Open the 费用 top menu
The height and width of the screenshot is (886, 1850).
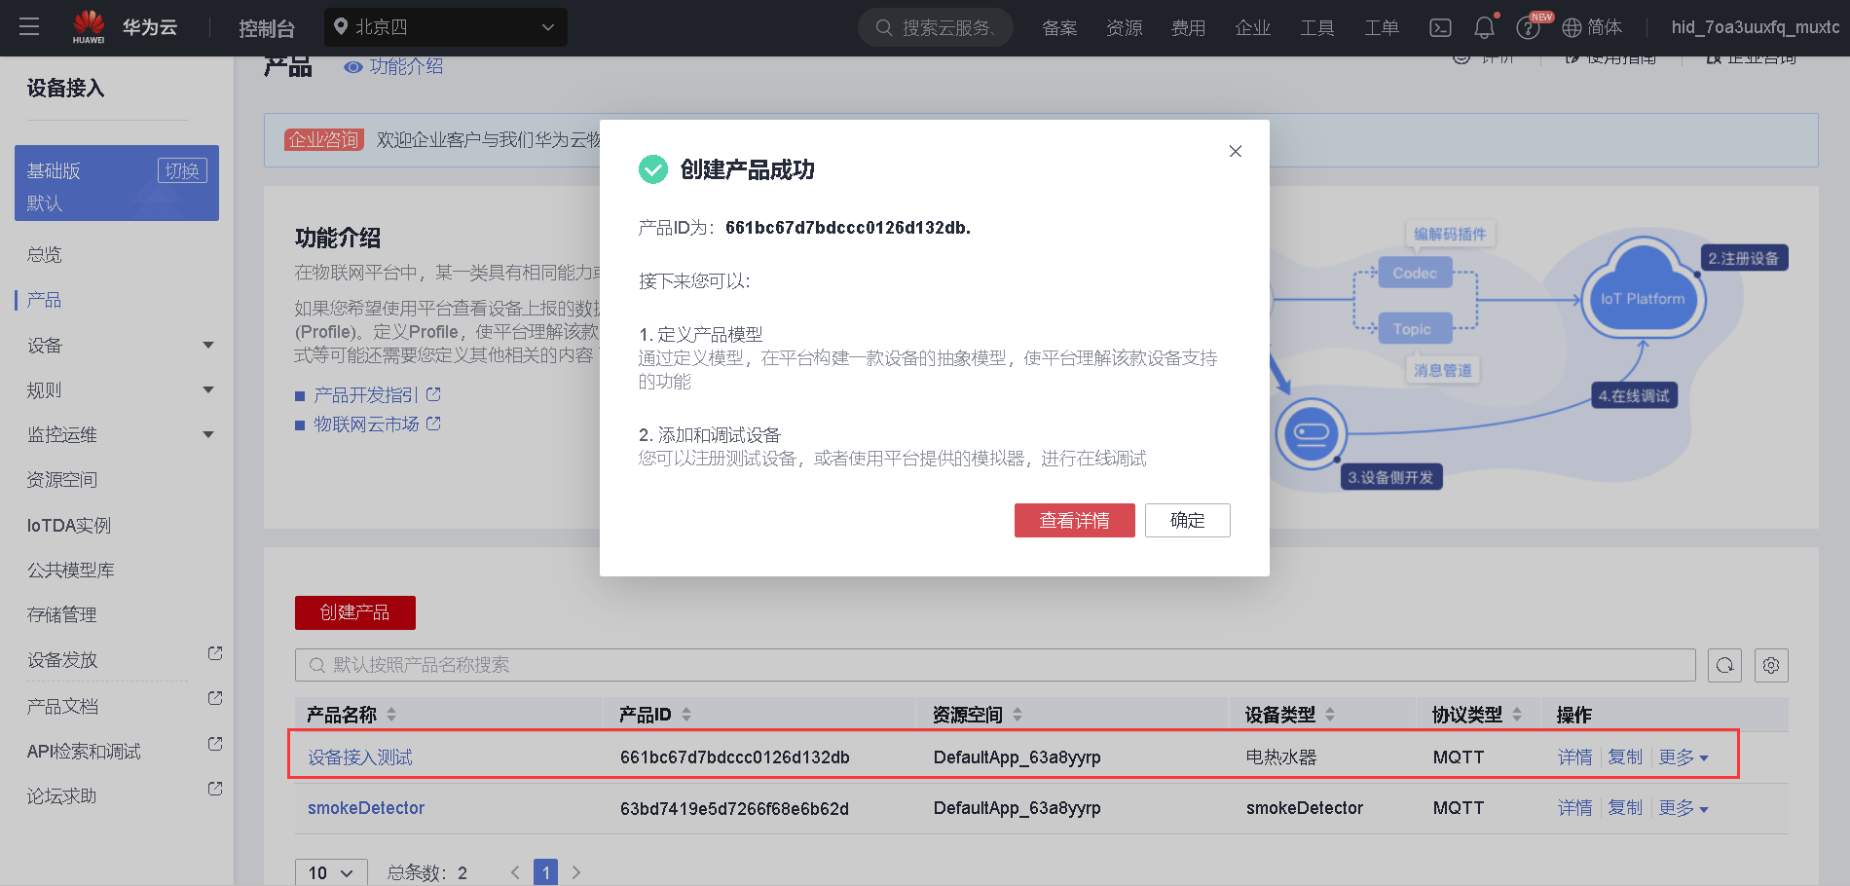(1189, 28)
